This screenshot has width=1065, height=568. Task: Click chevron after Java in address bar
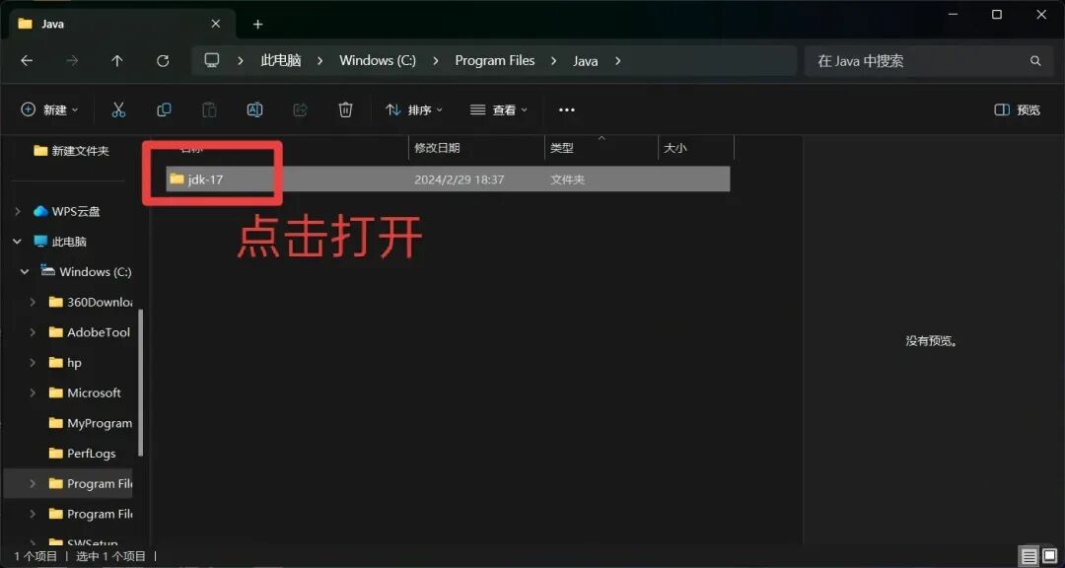617,61
